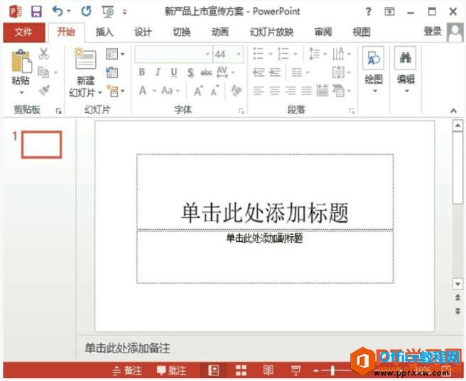Start slideshow from status bar icon
Image resolution: width=466 pixels, height=381 pixels.
click(x=296, y=370)
